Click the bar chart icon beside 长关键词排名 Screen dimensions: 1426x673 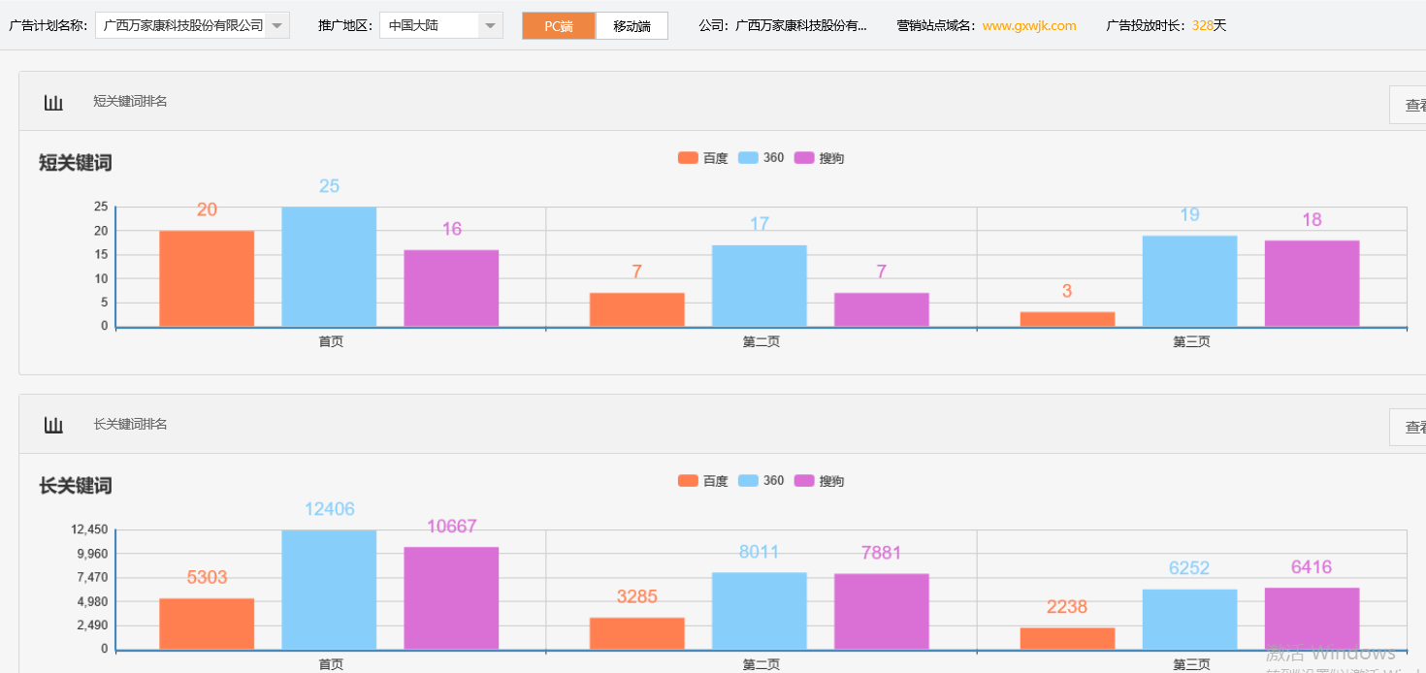[53, 424]
